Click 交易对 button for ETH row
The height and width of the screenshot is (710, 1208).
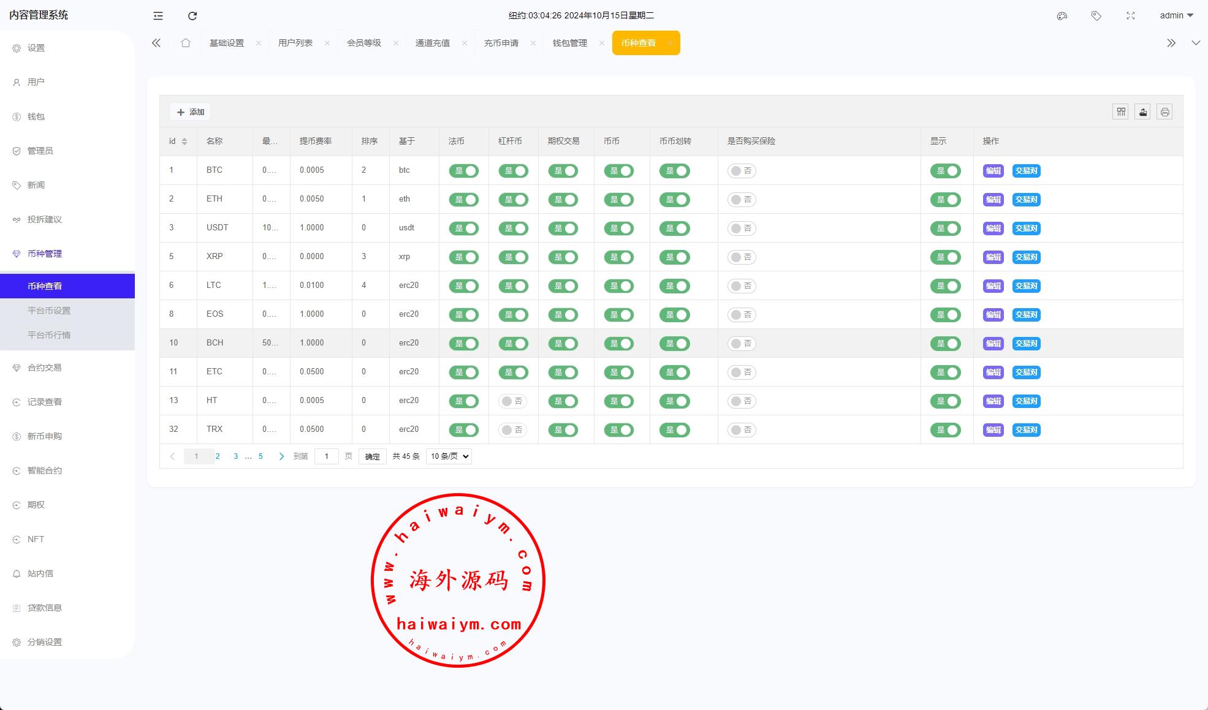pos(1026,200)
